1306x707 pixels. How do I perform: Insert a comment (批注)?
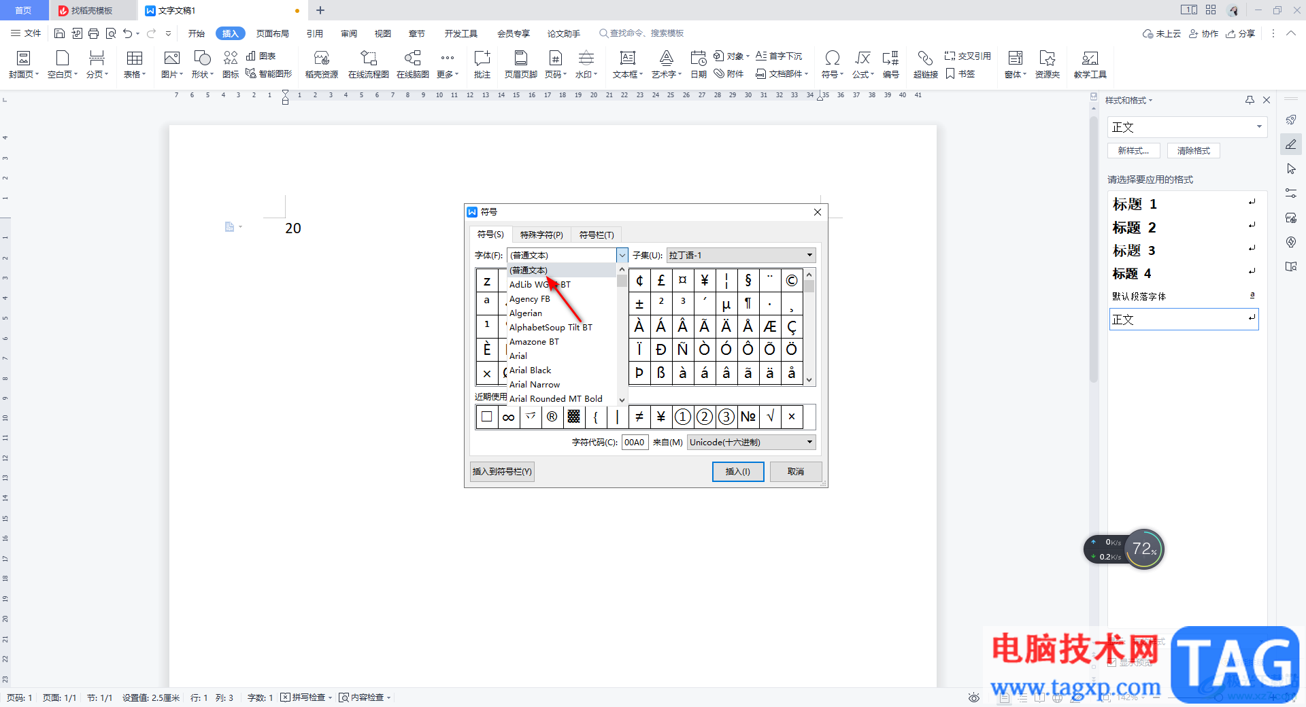482,65
